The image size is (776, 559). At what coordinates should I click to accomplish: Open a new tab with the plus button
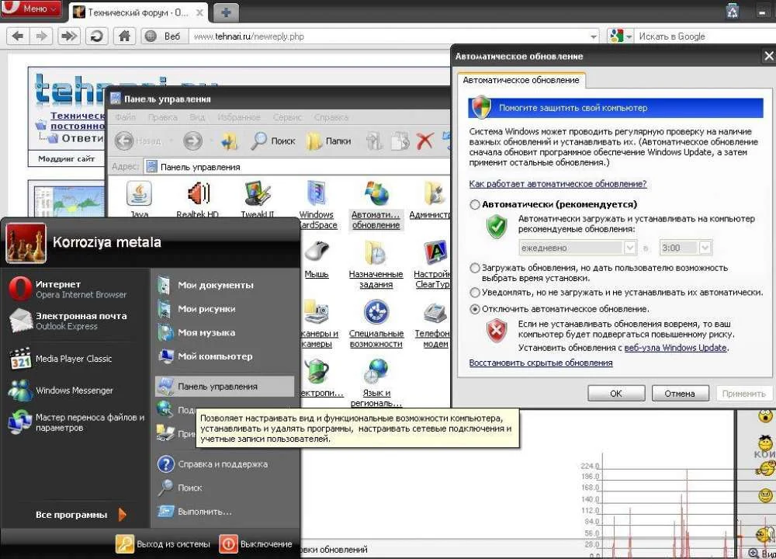(226, 13)
